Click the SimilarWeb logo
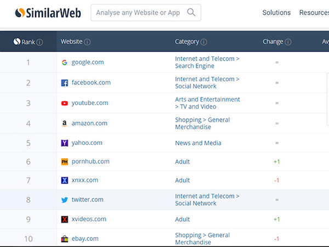329x247 pixels. [x=48, y=13]
